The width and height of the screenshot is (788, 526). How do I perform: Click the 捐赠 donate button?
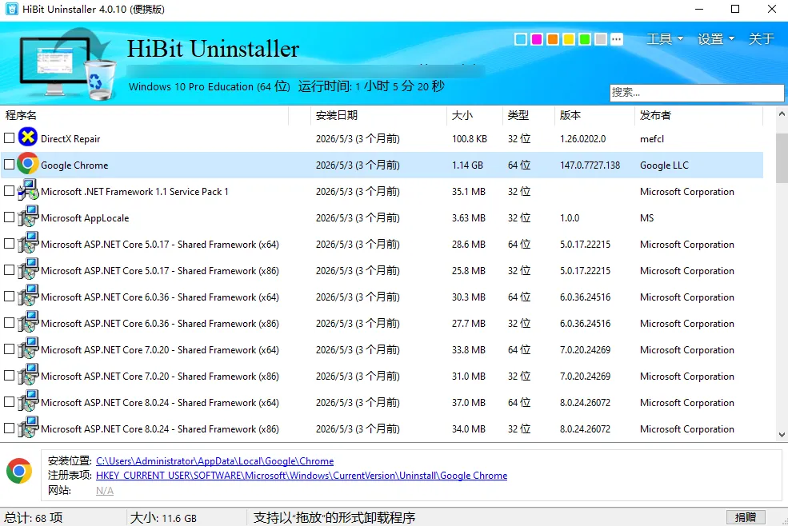click(746, 517)
